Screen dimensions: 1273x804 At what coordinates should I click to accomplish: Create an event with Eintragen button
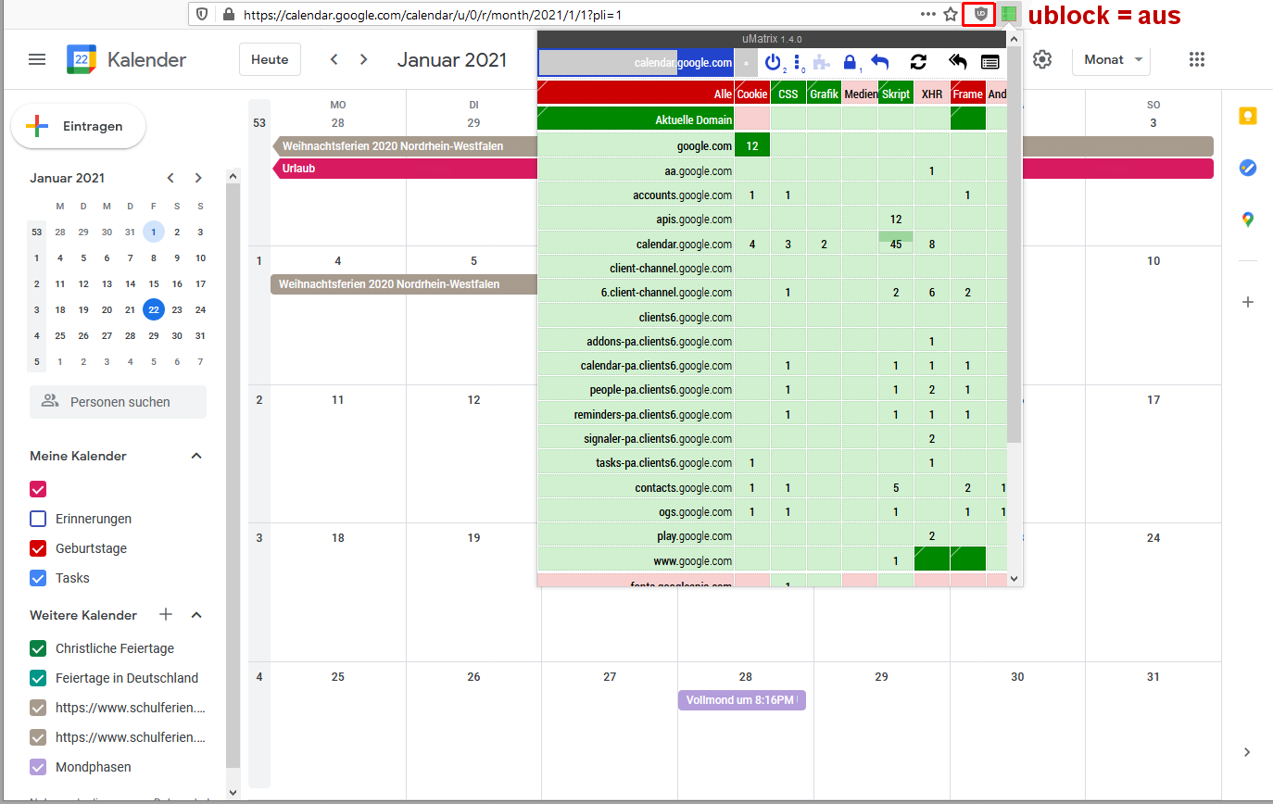[79, 126]
